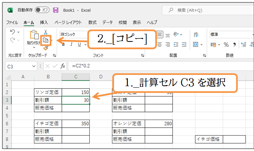254x151 pixels.
Task: Expand the Name Box dropdown arrow
Action: pos(34,66)
